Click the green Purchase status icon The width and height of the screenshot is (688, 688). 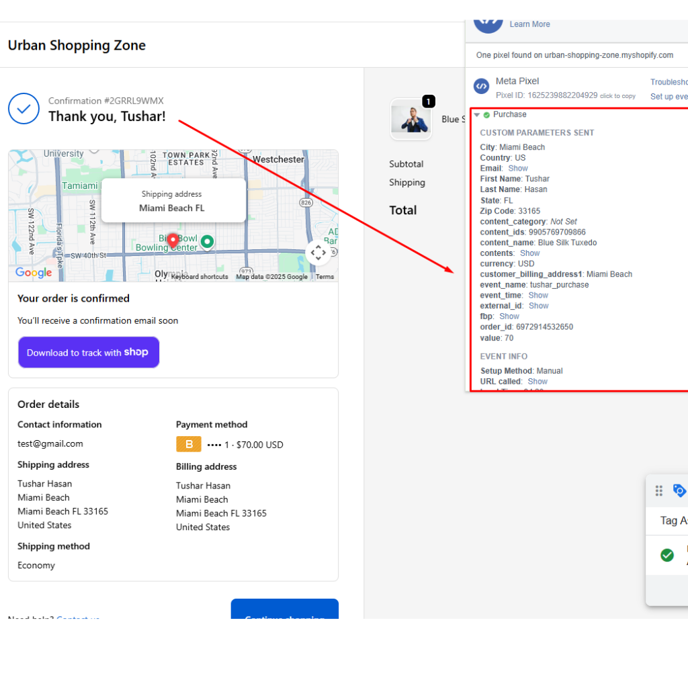[485, 114]
